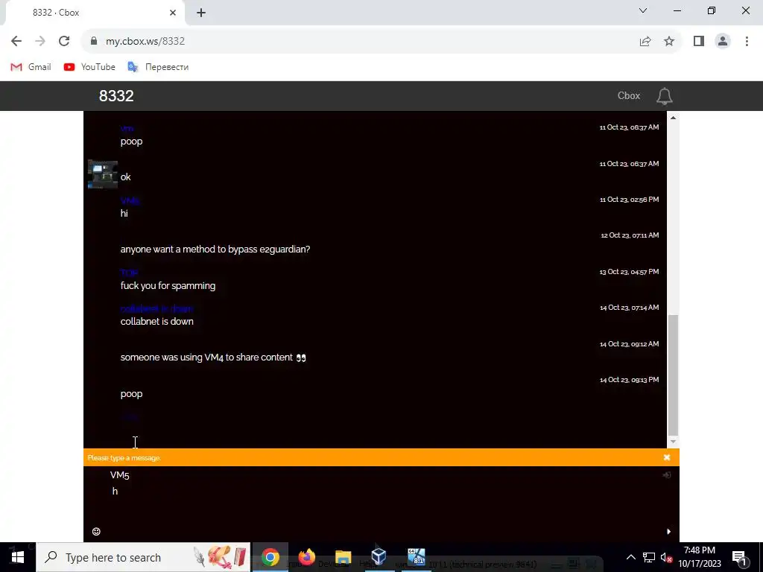
Task: Close the 8332 · Cbox tab
Action: coord(173,13)
